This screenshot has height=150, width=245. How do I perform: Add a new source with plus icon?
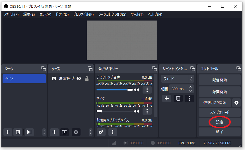[54, 132]
